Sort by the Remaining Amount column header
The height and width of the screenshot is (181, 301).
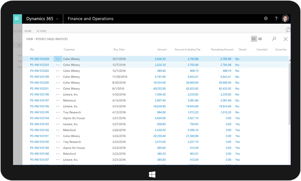tap(222, 49)
